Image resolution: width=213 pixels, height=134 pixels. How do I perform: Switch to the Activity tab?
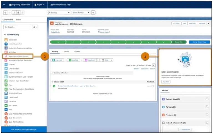55,51
